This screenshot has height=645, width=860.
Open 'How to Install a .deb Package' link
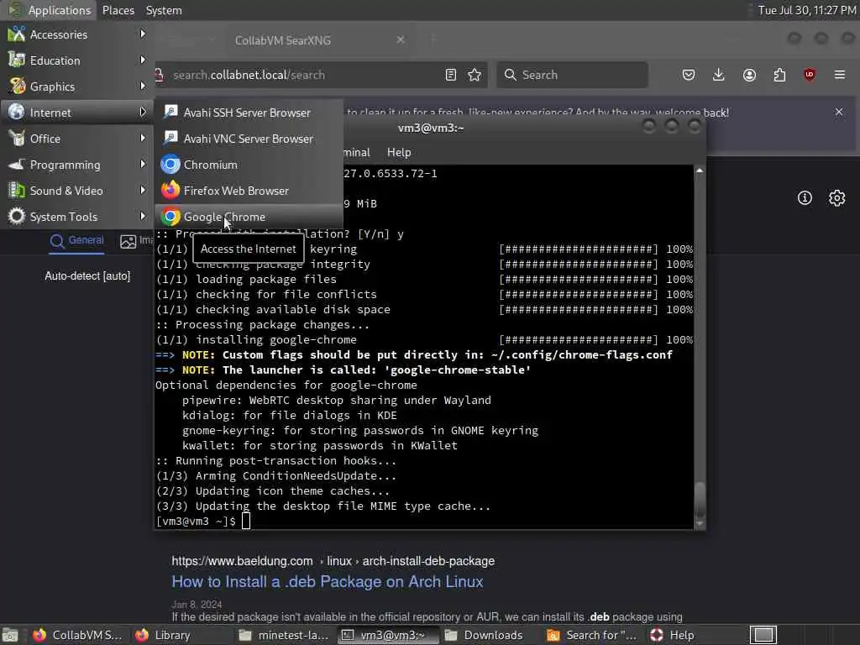(327, 581)
